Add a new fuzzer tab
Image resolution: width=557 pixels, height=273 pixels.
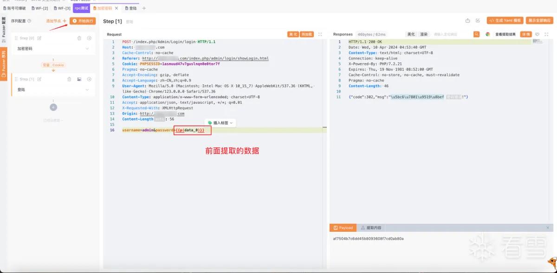[144, 8]
